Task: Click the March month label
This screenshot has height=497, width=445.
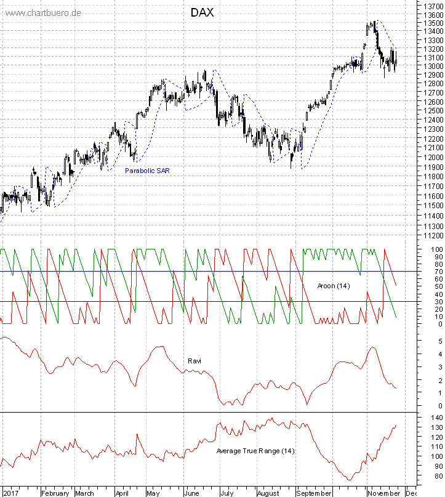Action: pos(84,493)
